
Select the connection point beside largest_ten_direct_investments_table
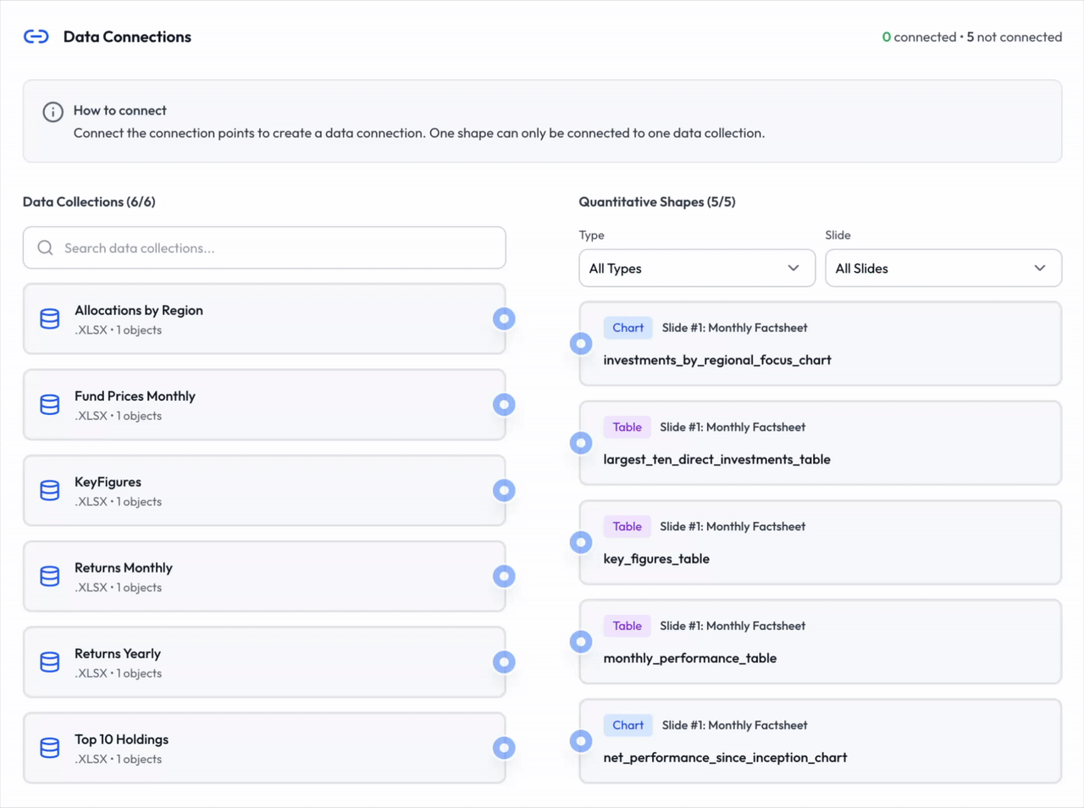pos(580,442)
